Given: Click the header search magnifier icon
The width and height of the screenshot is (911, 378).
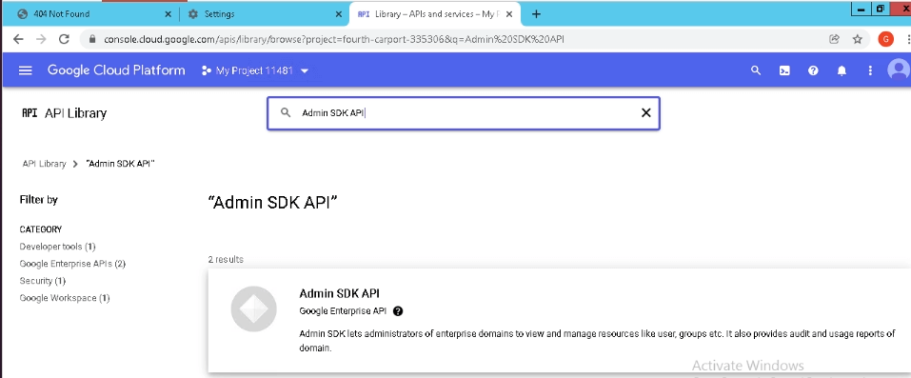Looking at the screenshot, I should point(755,70).
